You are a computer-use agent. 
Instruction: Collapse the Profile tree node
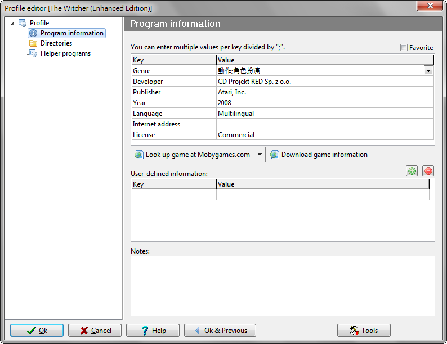(x=12, y=24)
